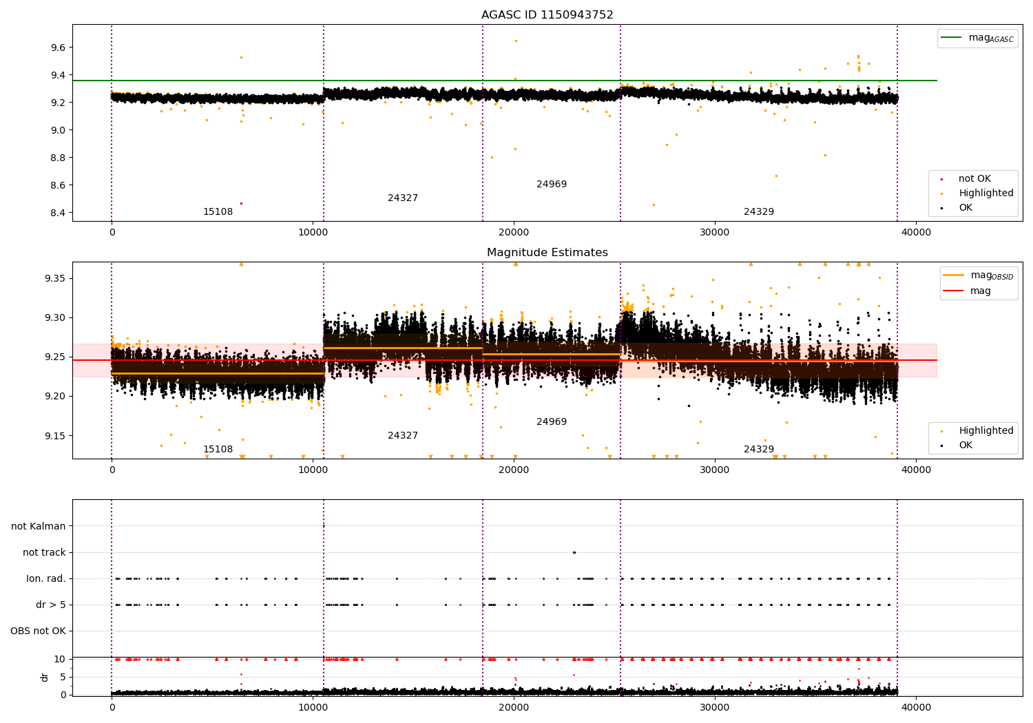The height and width of the screenshot is (723, 1033).
Task: Click the 8.6 y-axis tick label
Action: (x=58, y=185)
